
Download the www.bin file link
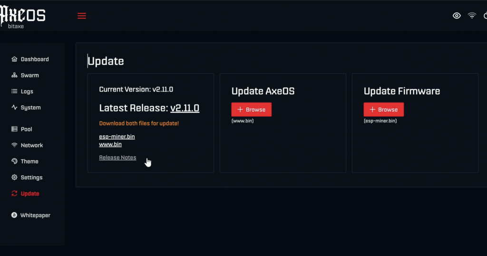coord(110,144)
